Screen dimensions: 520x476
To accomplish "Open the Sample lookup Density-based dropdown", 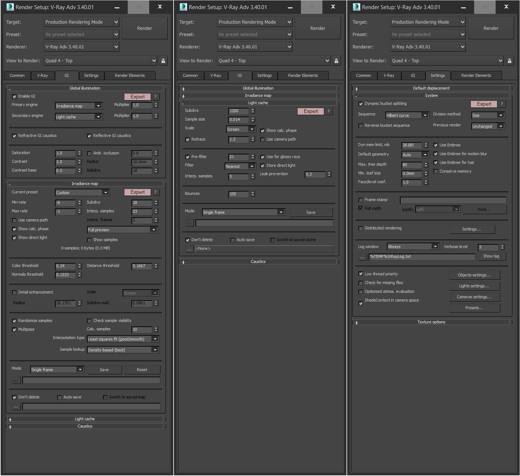I will pyautogui.click(x=123, y=350).
